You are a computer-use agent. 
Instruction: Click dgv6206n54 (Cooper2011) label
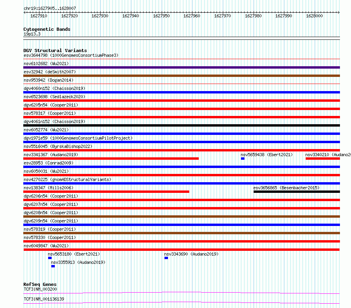51,196
